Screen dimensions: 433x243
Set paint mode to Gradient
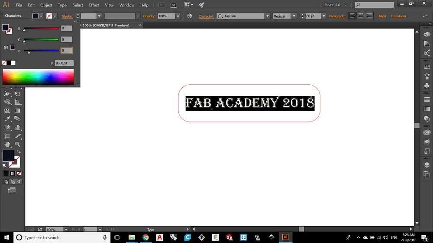[x=13, y=173]
